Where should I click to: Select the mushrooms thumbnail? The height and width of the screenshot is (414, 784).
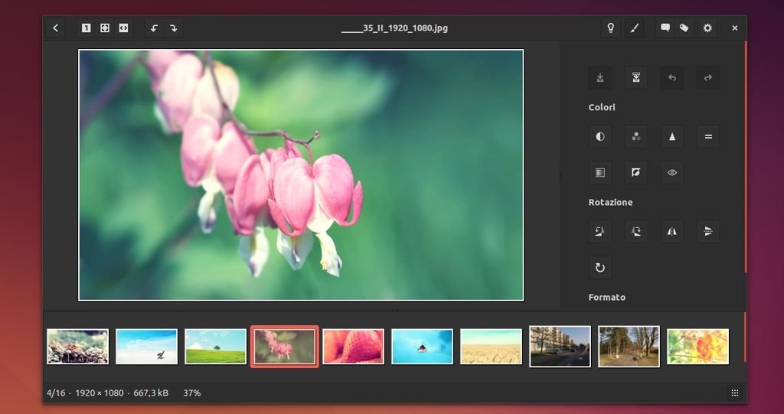pyautogui.click(x=77, y=347)
